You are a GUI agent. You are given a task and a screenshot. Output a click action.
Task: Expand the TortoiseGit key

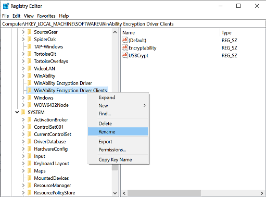point(23,54)
